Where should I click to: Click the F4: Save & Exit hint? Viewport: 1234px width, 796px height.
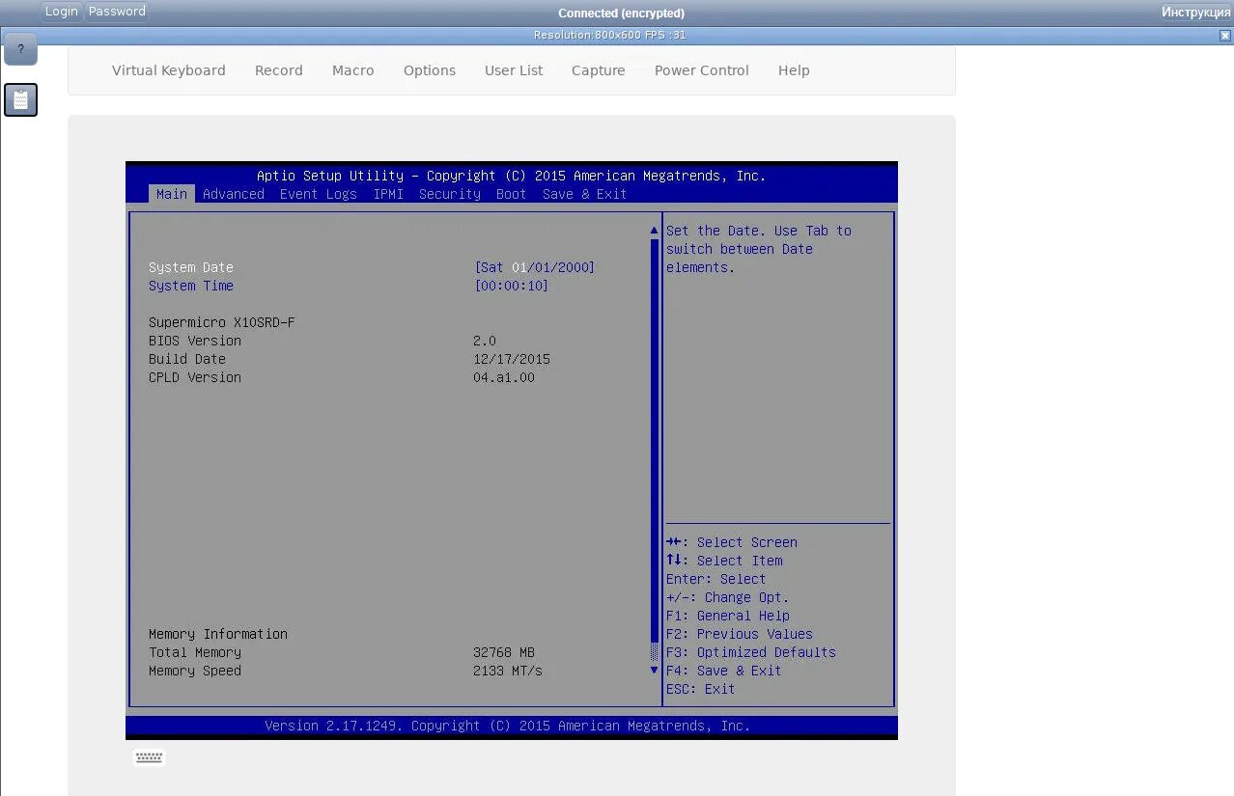click(x=724, y=671)
